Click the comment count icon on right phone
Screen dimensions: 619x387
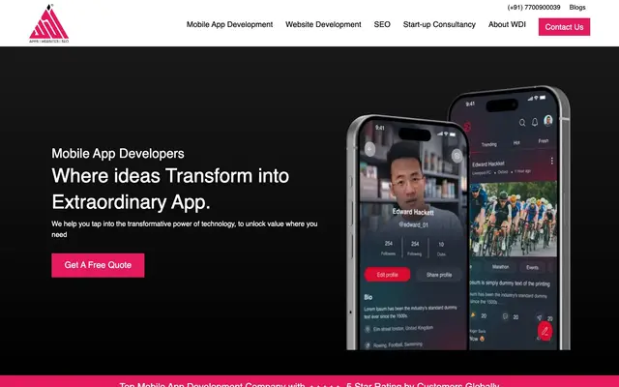(x=505, y=316)
